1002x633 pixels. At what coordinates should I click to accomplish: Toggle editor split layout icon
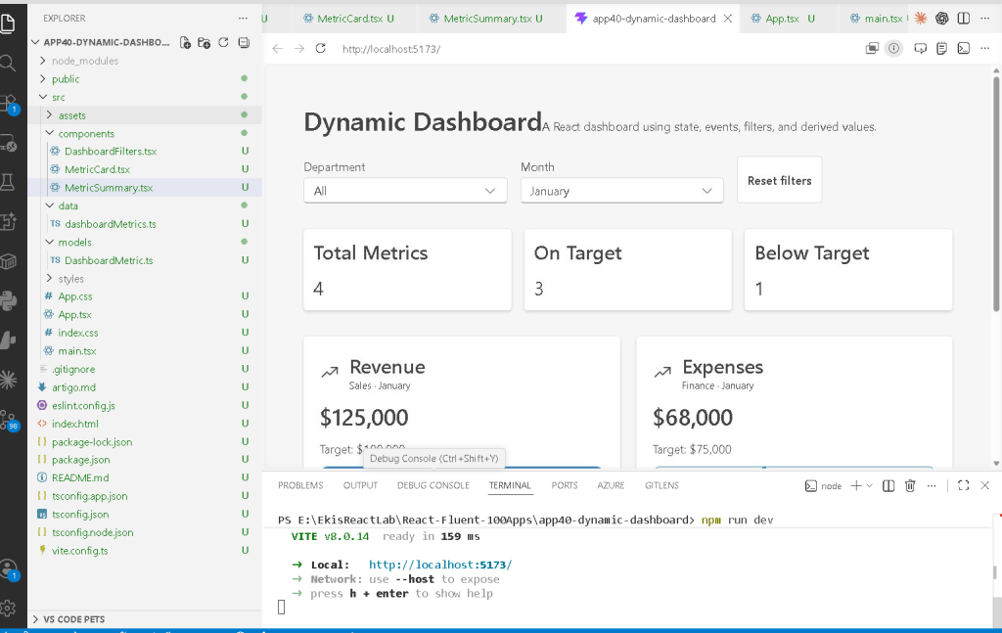(x=964, y=19)
